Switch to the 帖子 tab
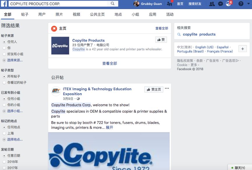252x170 pixels. pos(25,15)
